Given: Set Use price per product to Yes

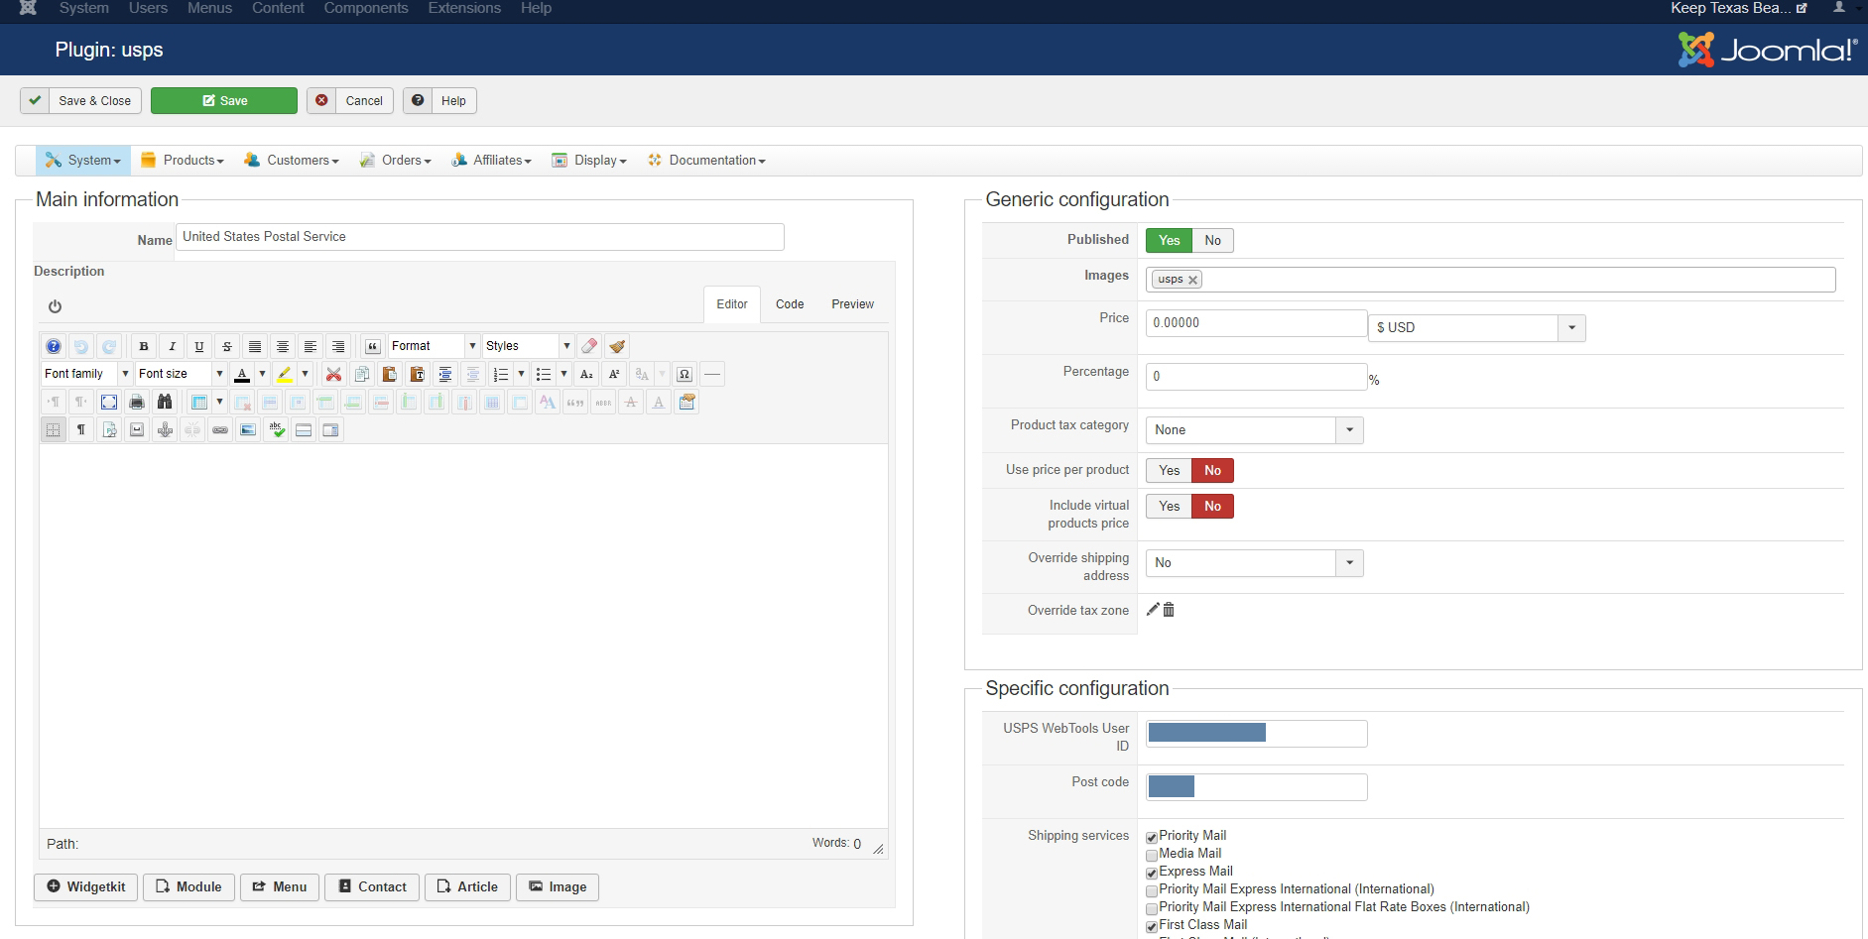Looking at the screenshot, I should tap(1169, 470).
